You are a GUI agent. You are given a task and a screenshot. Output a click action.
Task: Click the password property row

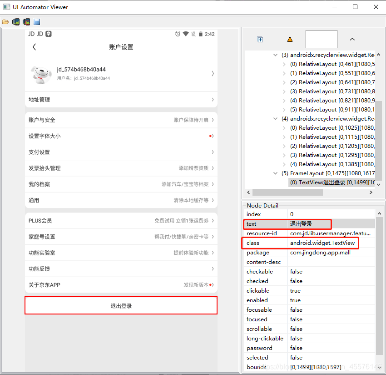click(309, 348)
